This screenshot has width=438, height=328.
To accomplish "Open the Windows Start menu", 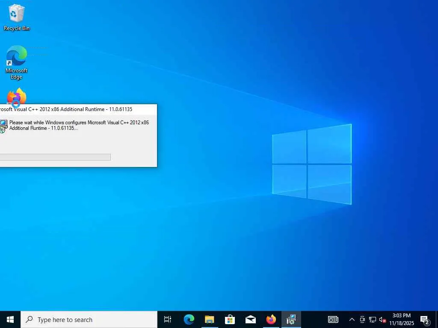I will point(10,319).
